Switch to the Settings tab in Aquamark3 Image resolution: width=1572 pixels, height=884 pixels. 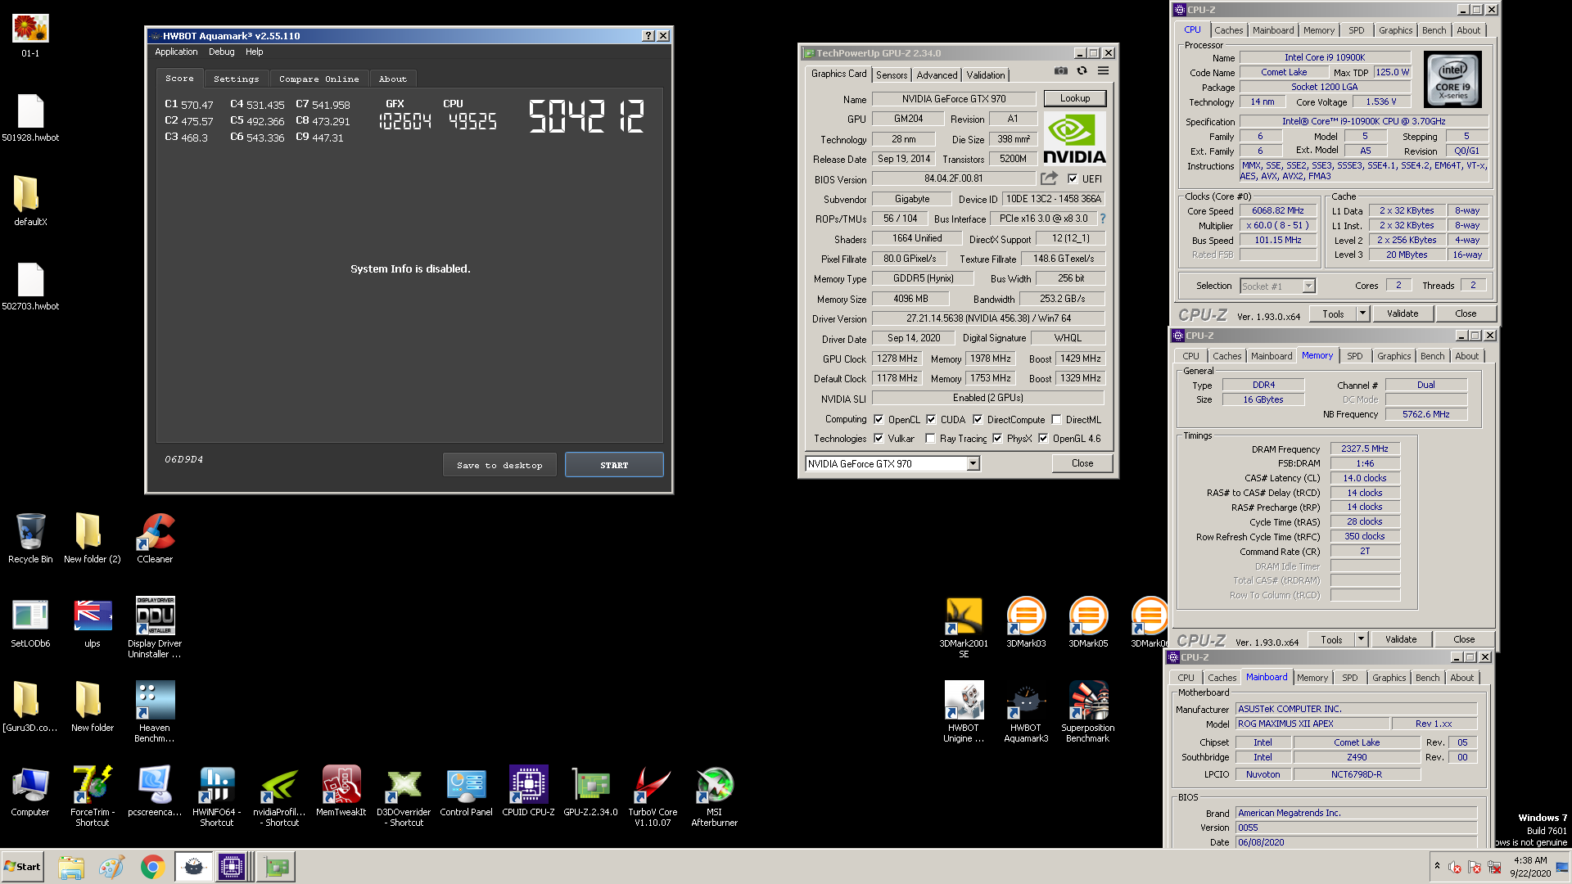[x=236, y=79]
